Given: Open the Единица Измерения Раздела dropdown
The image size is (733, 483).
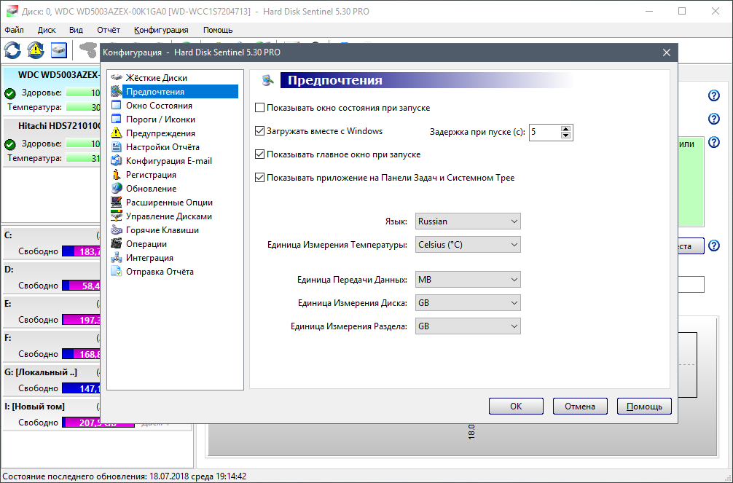Looking at the screenshot, I should (x=468, y=326).
